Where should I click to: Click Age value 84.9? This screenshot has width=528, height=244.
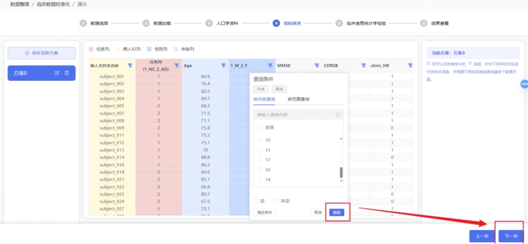(205, 76)
